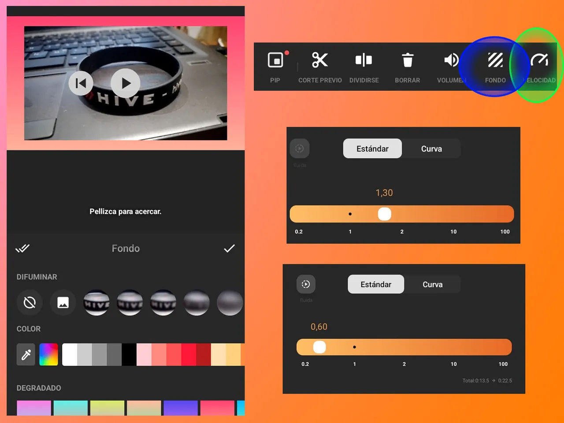Switch to Curva tab in the 1,30 speed panel
This screenshot has height=423, width=564.
click(431, 148)
